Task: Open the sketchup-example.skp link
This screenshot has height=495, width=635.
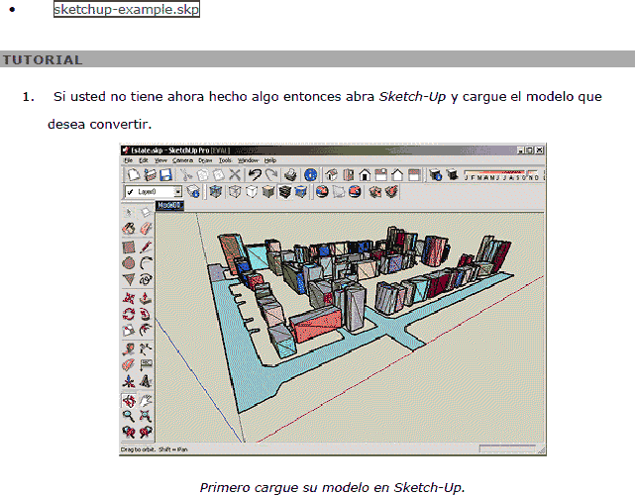Action: click(x=127, y=9)
